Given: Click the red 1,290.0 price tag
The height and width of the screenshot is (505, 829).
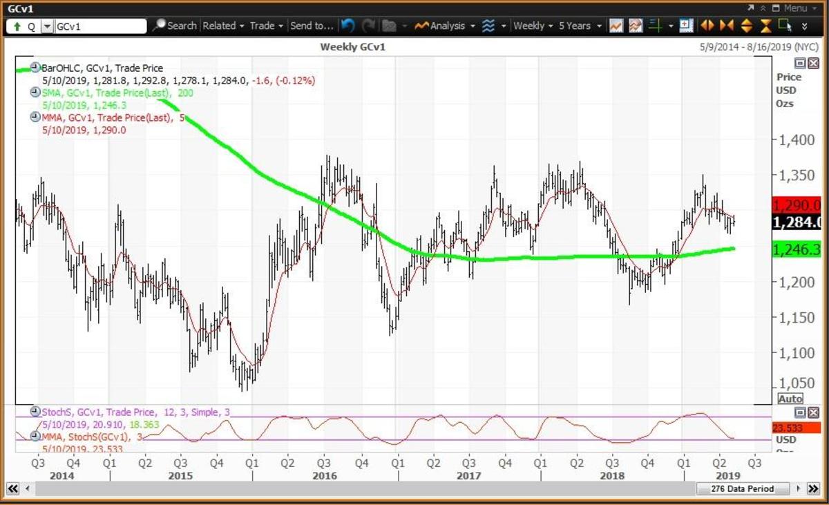Looking at the screenshot, I should (797, 205).
